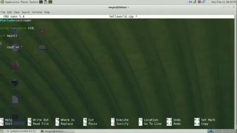The width and height of the screenshot is (237, 133).
Task: Click the Read File shortcut label
Action: (x=41, y=124)
